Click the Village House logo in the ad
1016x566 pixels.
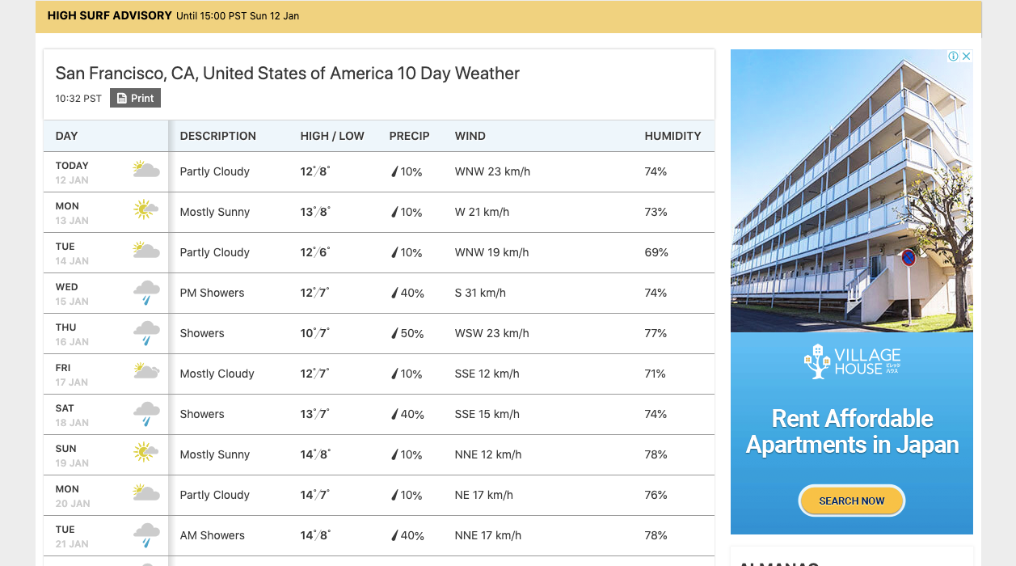851,361
